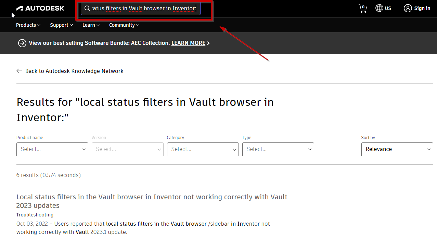
Task: Open the Type filter dropdown
Action: coord(278,149)
